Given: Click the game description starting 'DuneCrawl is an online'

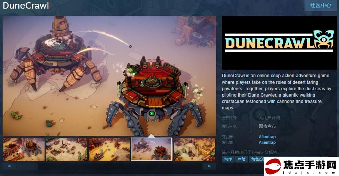Looking at the screenshot, I should [x=276, y=92].
